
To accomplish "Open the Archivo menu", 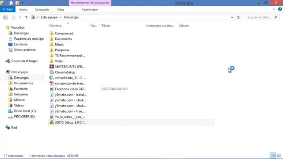I will point(8,9).
